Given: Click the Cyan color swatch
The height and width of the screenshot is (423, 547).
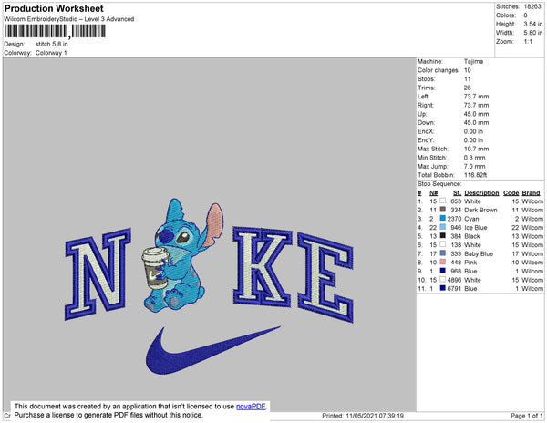Looking at the screenshot, I should pos(443,218).
